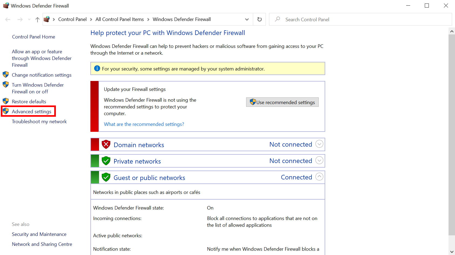Expand Domain networks section chevron
Viewport: 455px width, 255px height.
pos(319,144)
